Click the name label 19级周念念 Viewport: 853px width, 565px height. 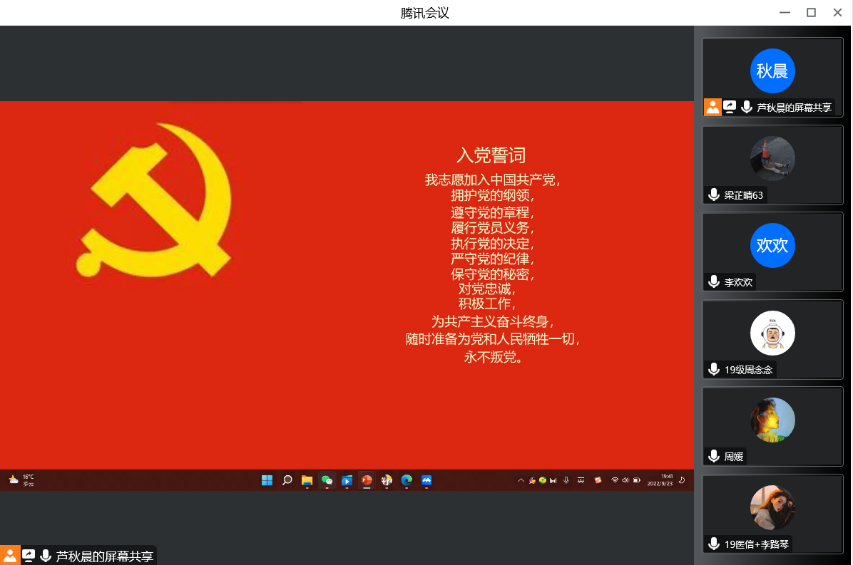click(x=748, y=370)
